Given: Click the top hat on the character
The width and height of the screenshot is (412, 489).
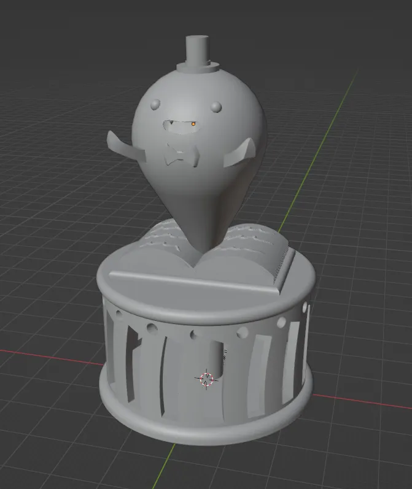Looking at the screenshot, I should coord(197,53).
